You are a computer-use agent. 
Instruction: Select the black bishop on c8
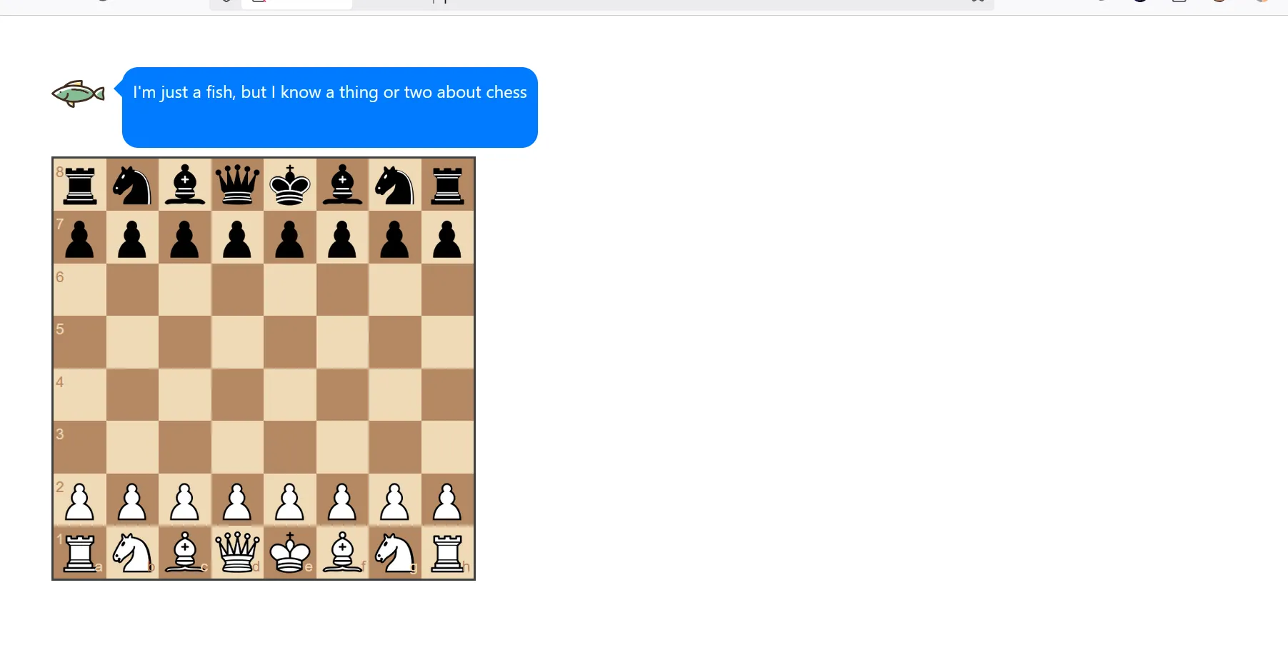point(185,185)
